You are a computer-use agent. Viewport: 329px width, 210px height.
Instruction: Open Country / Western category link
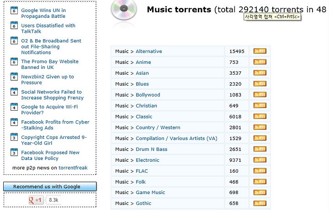[x=158, y=128]
